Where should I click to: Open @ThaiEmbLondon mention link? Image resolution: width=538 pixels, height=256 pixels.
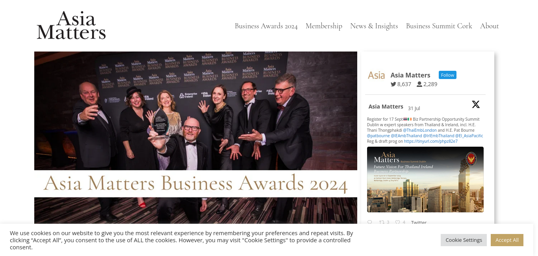click(420, 130)
